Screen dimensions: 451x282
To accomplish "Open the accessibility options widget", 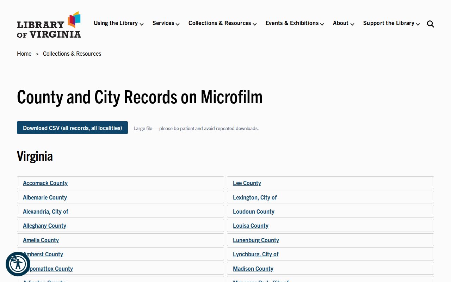I will pos(18,264).
